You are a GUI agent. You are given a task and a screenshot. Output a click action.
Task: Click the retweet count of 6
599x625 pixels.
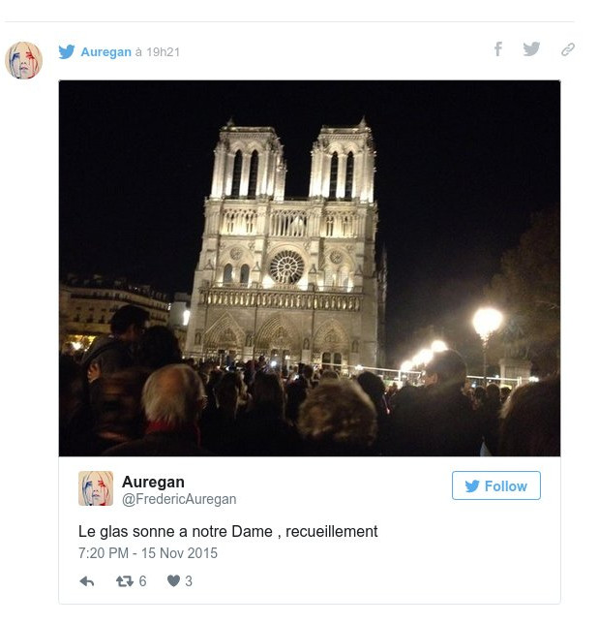pos(142,581)
